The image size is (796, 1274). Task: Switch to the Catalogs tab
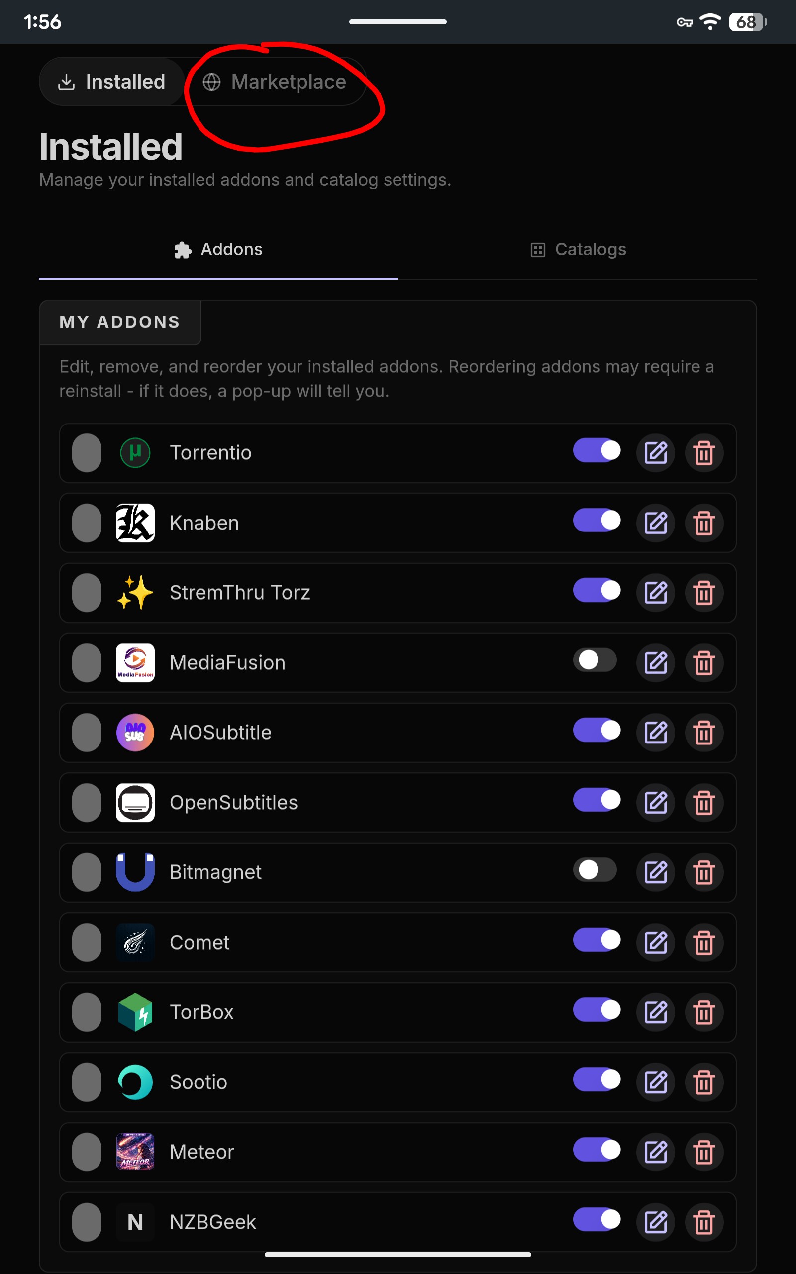[x=578, y=249]
